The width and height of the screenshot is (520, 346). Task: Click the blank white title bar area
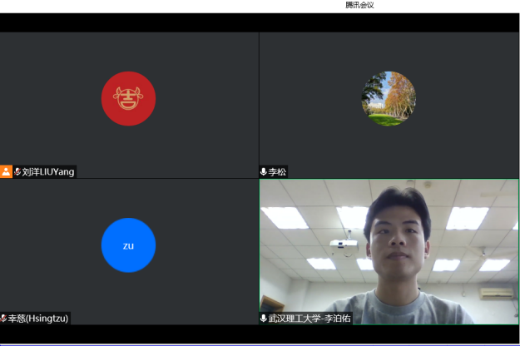[166, 5]
